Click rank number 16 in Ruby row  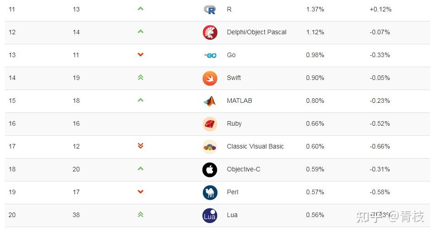(x=12, y=123)
